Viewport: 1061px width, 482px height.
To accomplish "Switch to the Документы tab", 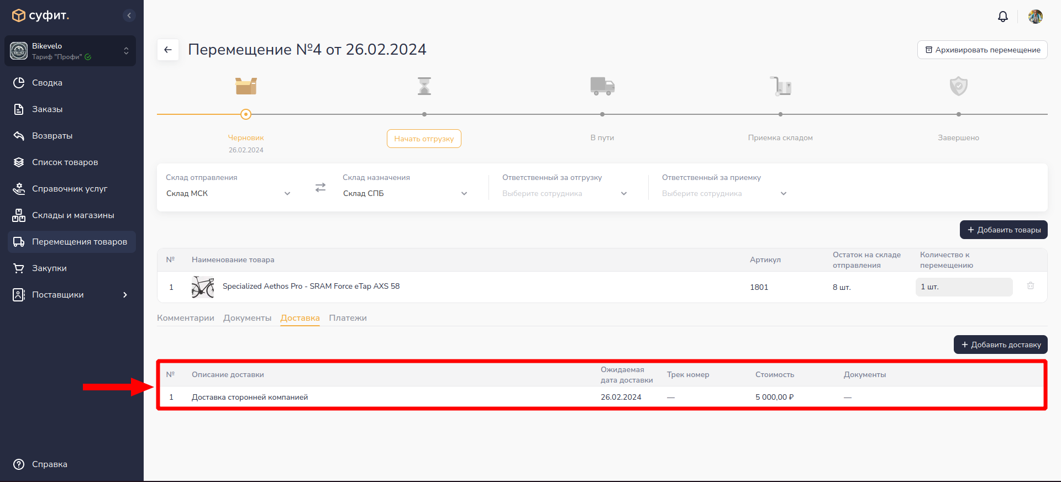I will (248, 318).
